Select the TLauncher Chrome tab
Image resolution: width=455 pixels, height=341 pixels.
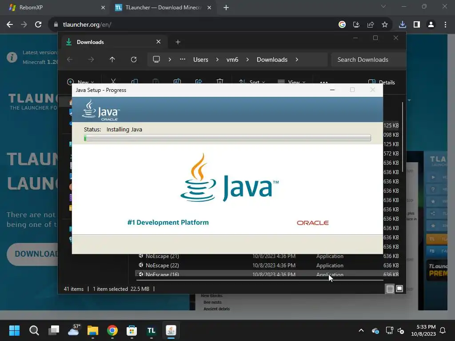point(163,8)
